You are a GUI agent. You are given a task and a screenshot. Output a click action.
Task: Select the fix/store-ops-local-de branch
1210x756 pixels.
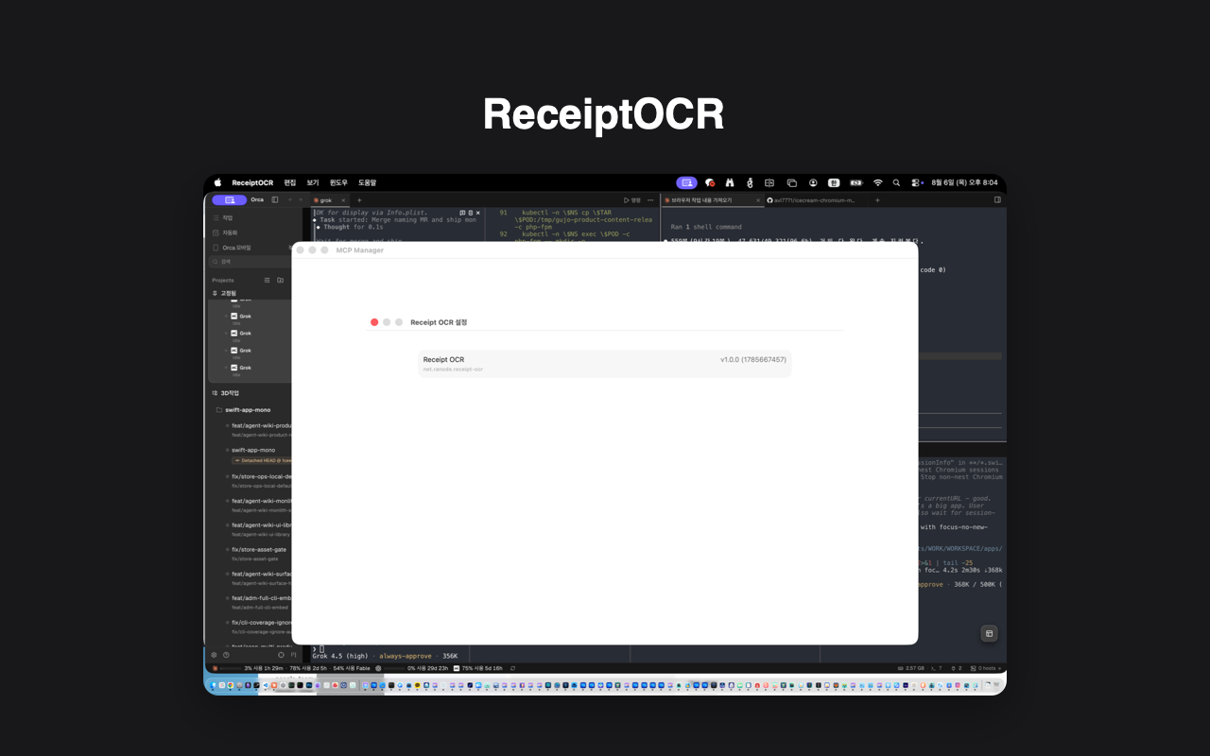(262, 476)
